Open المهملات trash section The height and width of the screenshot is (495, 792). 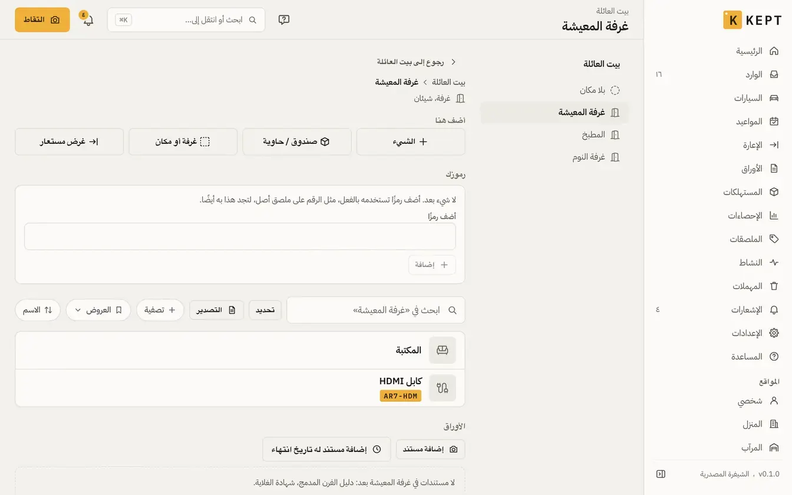(718, 286)
